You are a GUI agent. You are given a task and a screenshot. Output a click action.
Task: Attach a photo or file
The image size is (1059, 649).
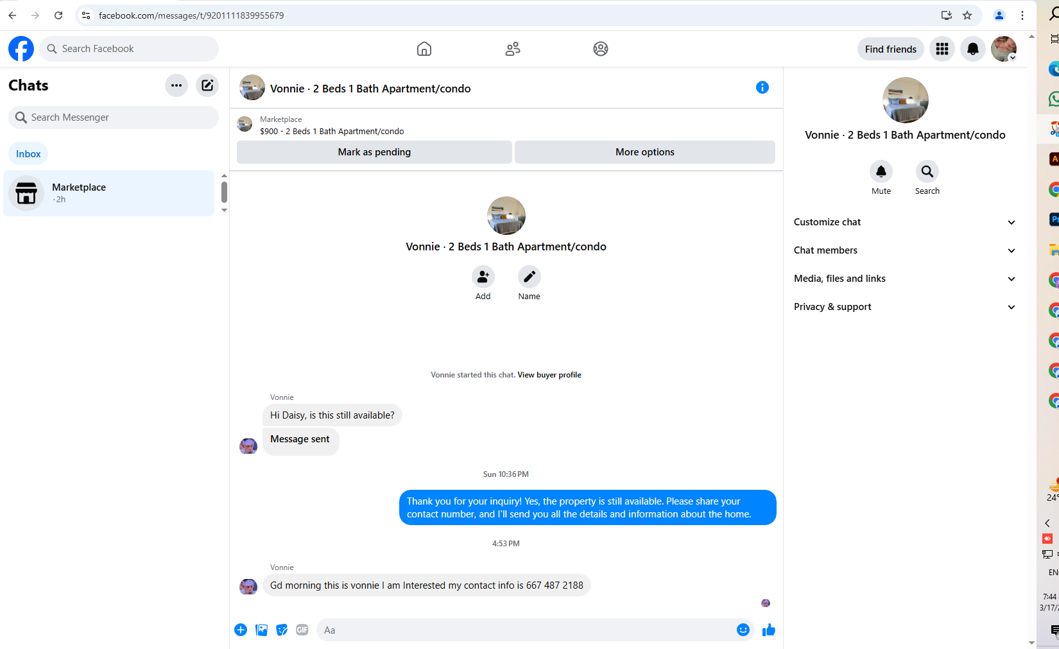point(261,630)
